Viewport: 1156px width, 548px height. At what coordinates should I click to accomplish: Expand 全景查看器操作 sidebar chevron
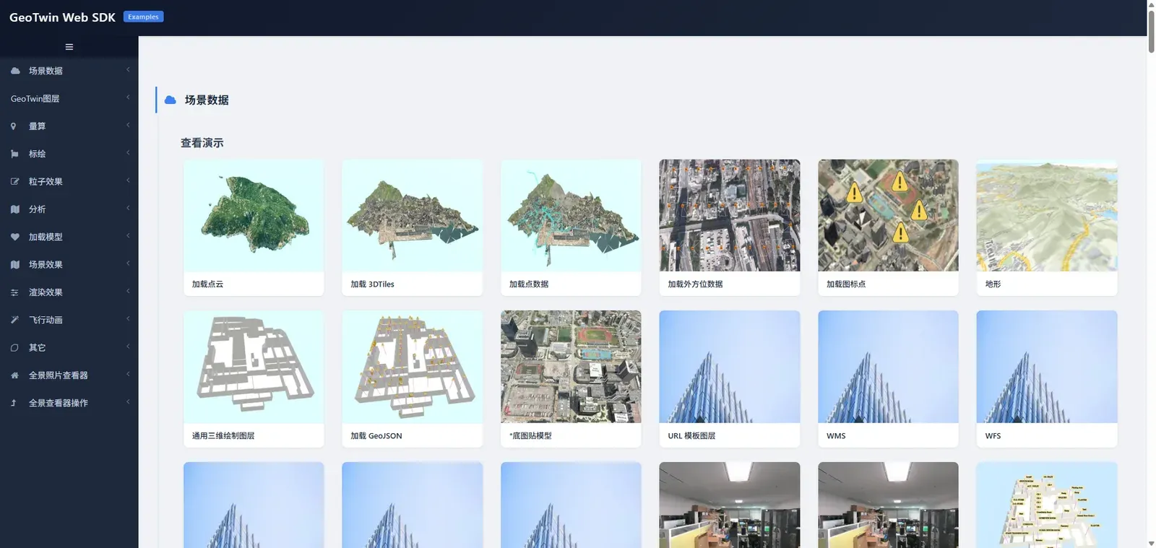[128, 402]
